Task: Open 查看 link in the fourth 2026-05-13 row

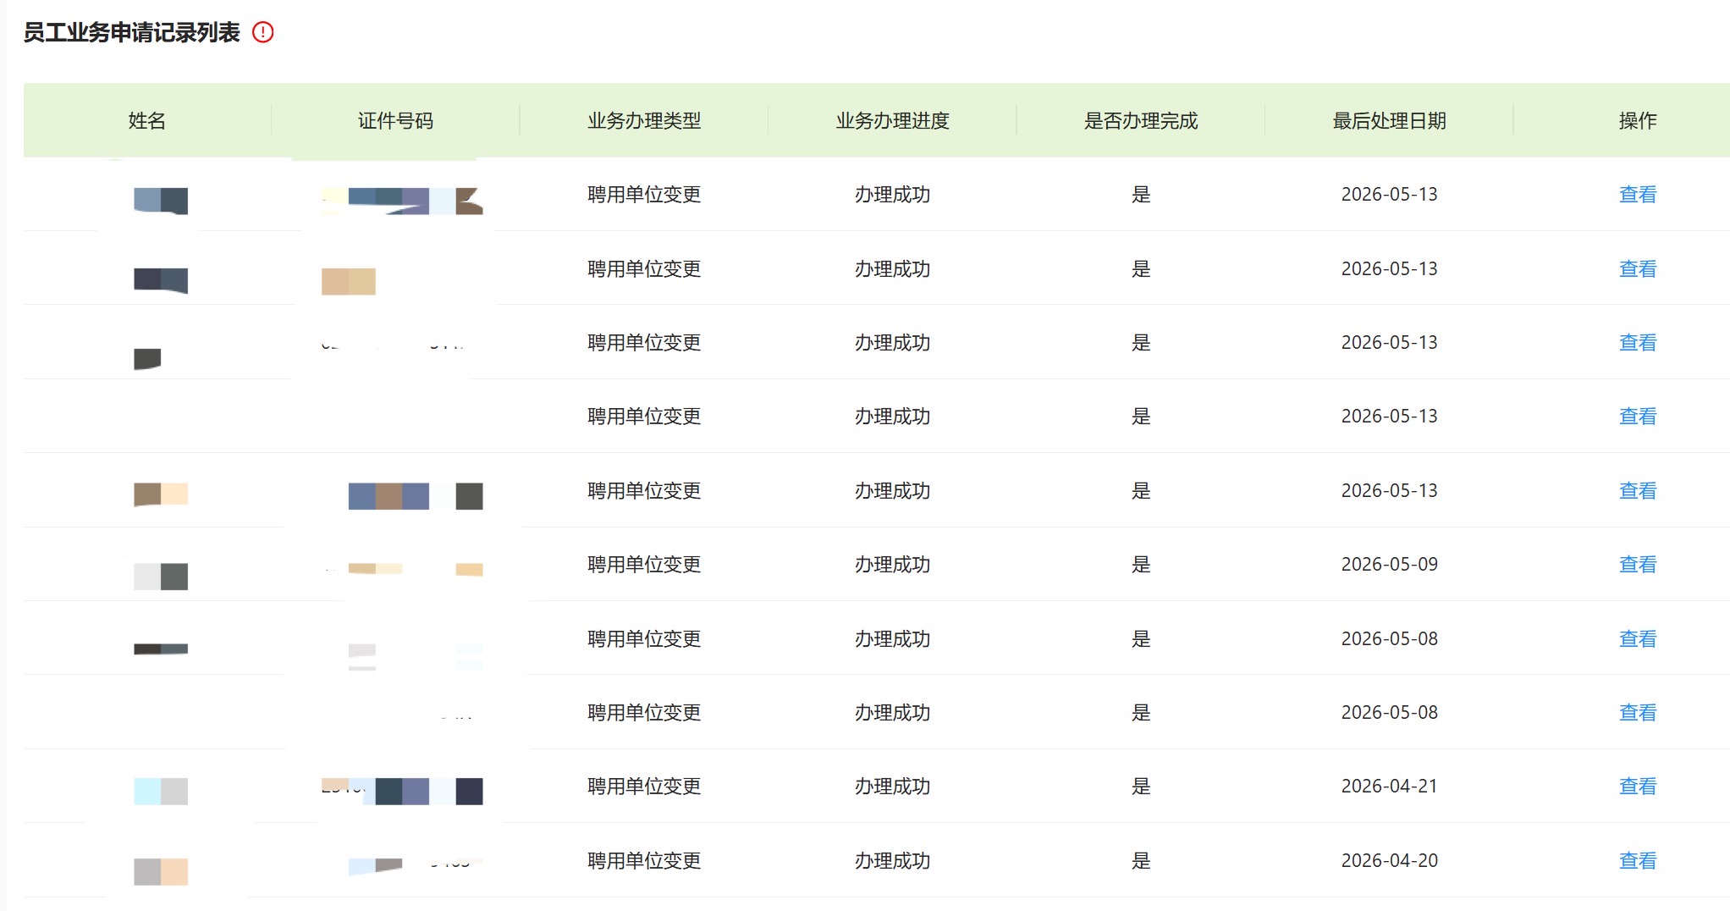Action: [x=1637, y=417]
